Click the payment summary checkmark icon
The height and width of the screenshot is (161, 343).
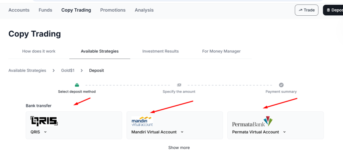pos(281,85)
